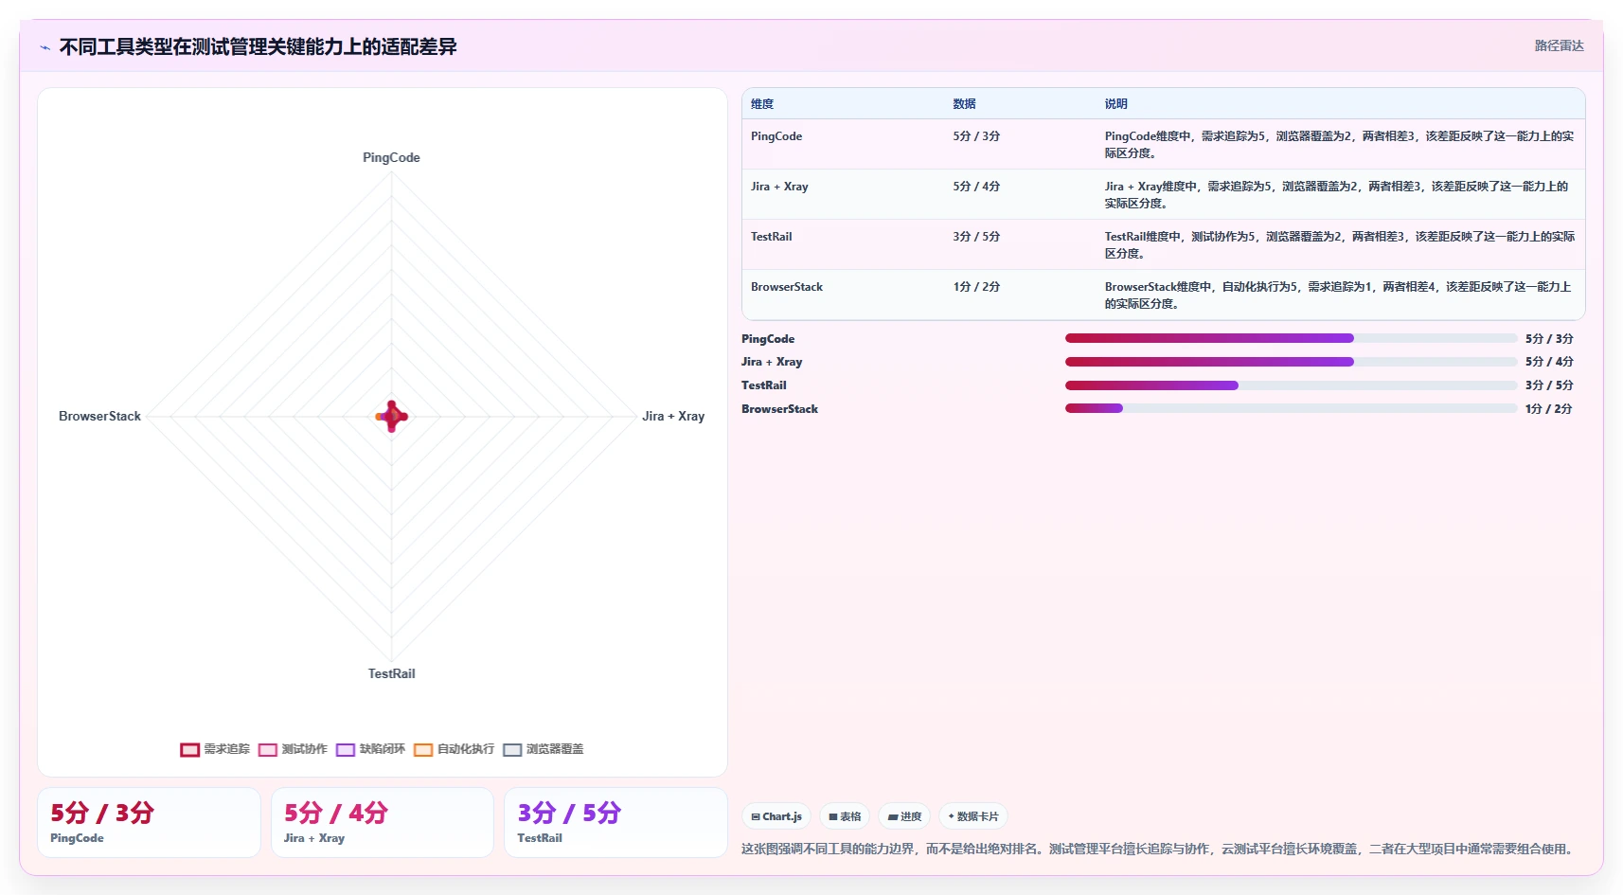This screenshot has width=1623, height=895.
Task: Click table value 5分 / 4分 in Jira row
Action: (976, 187)
